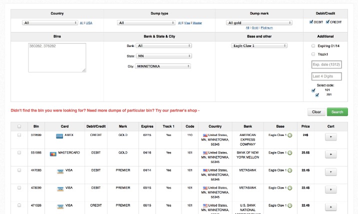Click the US flag icon in row 473099
The image size is (358, 214).
(x=205, y=188)
